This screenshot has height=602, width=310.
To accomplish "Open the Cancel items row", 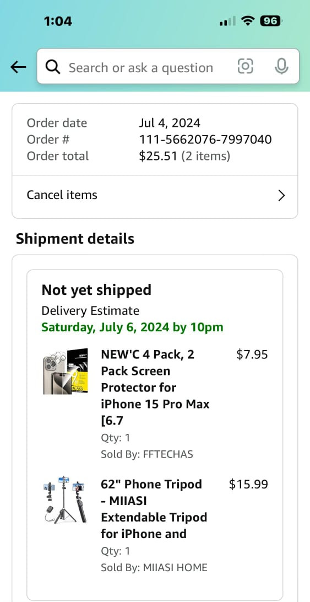I will point(155,195).
